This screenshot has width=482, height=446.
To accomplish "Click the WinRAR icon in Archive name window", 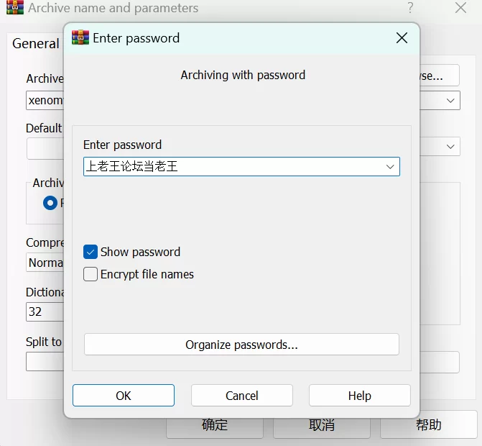I will coord(14,9).
